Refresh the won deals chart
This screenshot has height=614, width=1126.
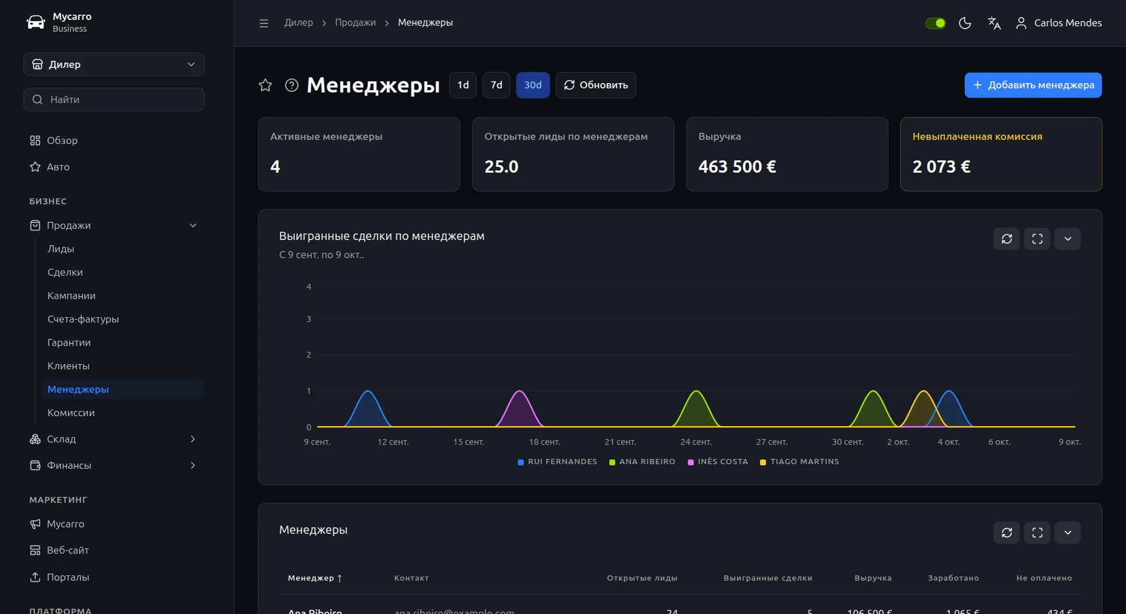tap(1007, 239)
